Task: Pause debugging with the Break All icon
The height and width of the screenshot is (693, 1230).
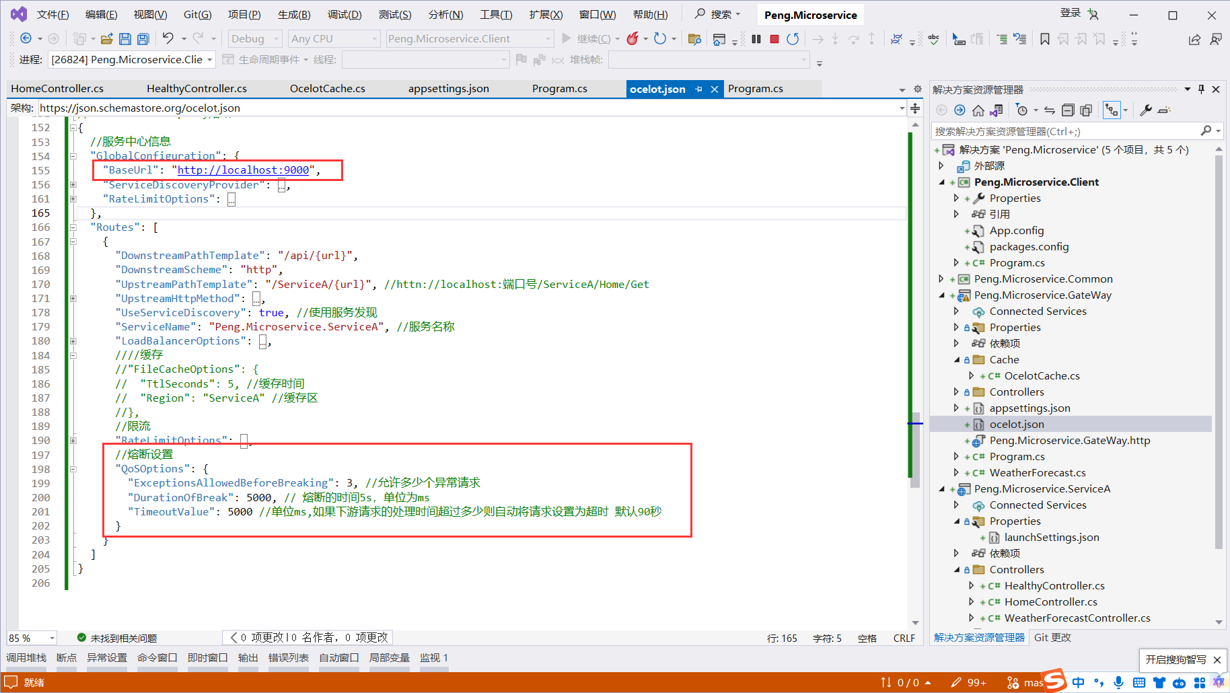Action: pyautogui.click(x=756, y=39)
